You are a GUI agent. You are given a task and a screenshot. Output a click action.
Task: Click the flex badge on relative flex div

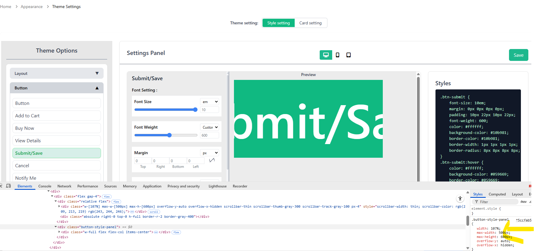(116, 202)
